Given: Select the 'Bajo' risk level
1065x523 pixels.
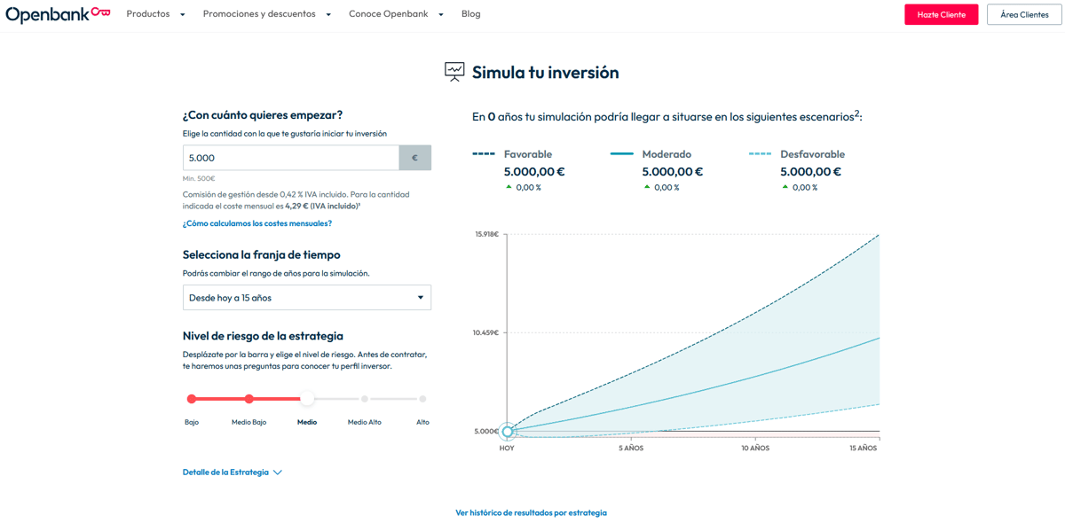Looking at the screenshot, I should pos(192,399).
